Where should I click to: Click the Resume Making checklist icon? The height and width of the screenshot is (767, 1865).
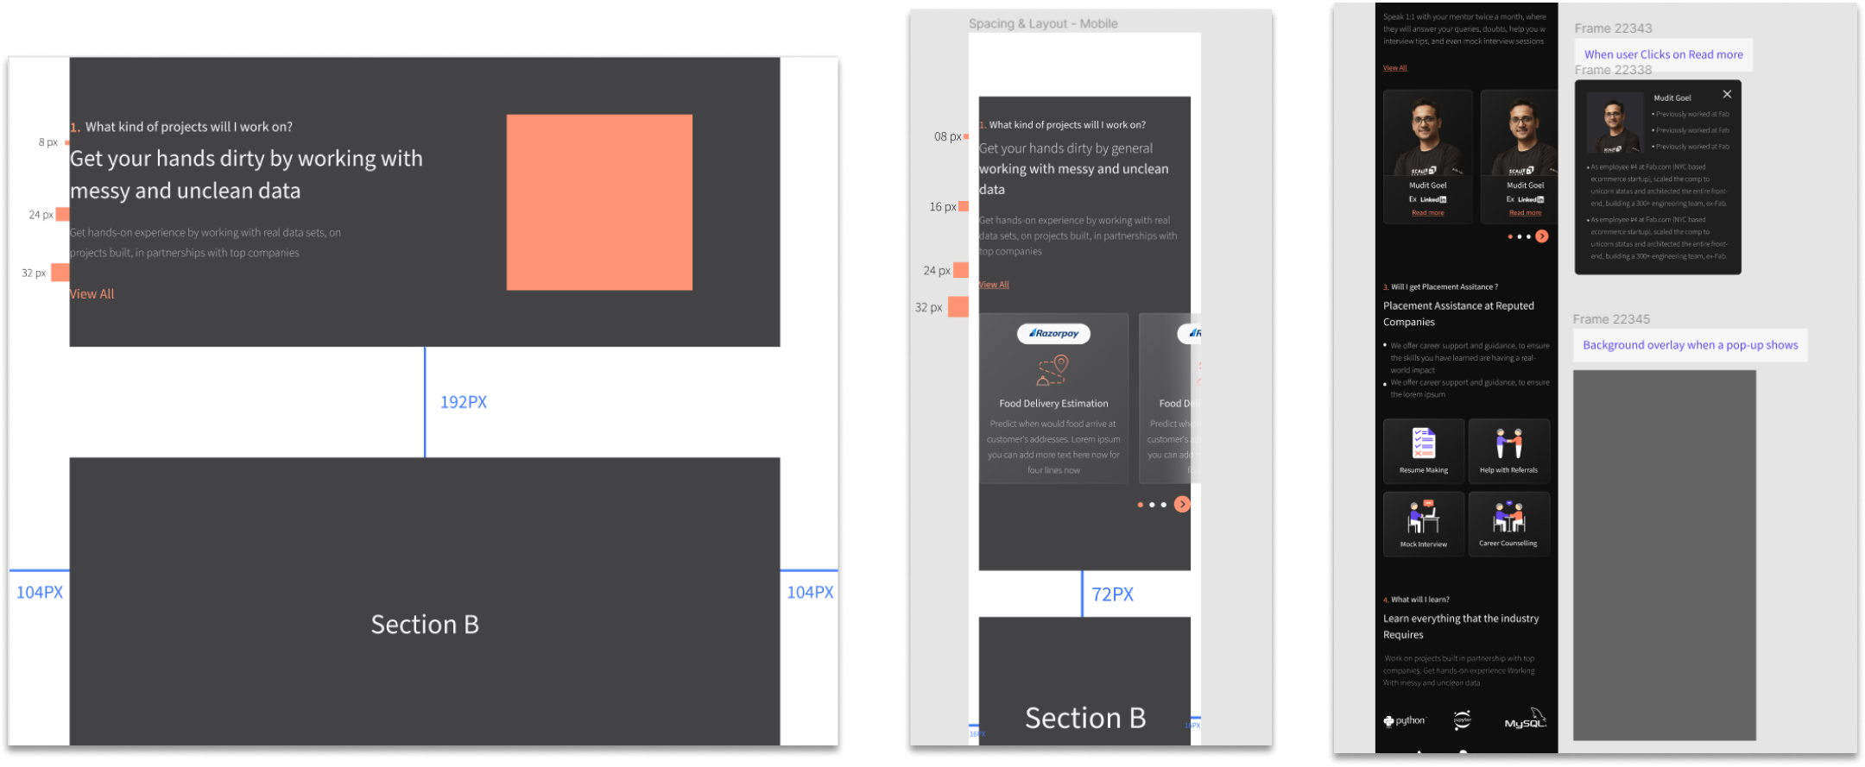click(x=1424, y=443)
